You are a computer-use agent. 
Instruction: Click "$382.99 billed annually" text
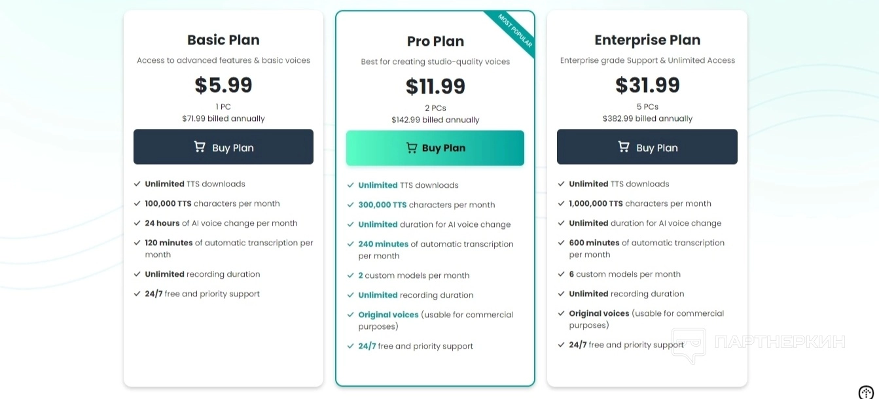(647, 119)
